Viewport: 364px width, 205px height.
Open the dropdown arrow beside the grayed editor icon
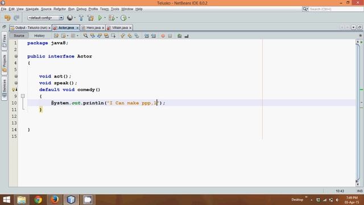[77, 36]
